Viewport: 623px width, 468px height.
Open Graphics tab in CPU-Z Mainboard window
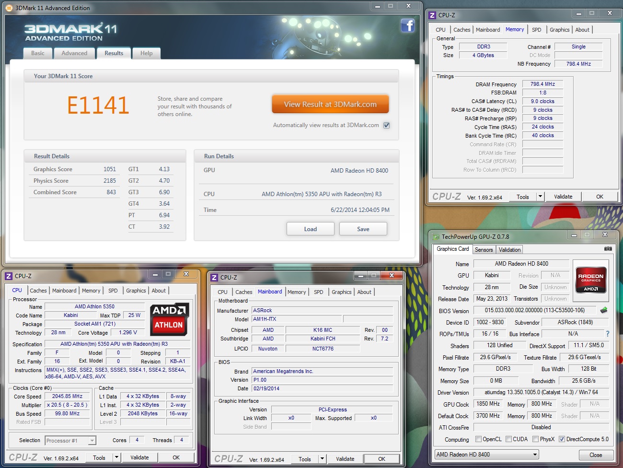(342, 292)
